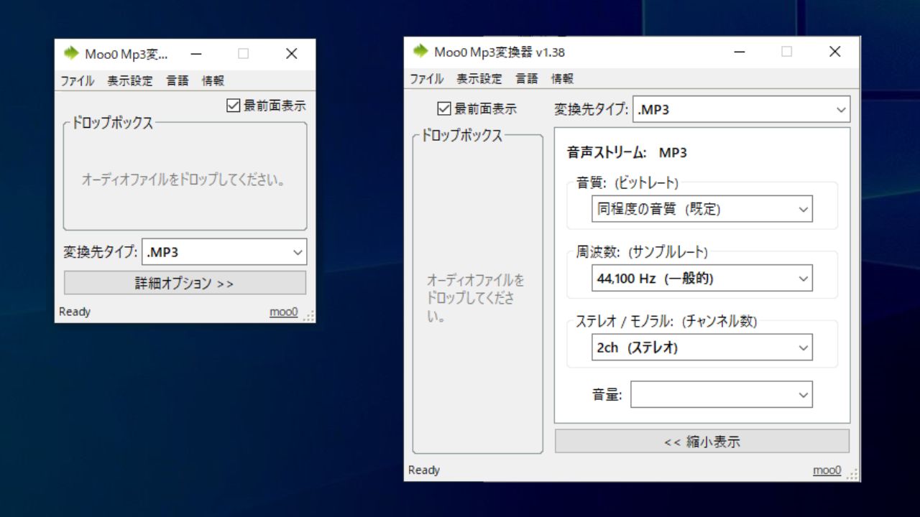Click the green Moo0 icon in large v1.38 window
The height and width of the screenshot is (517, 920).
tap(420, 51)
